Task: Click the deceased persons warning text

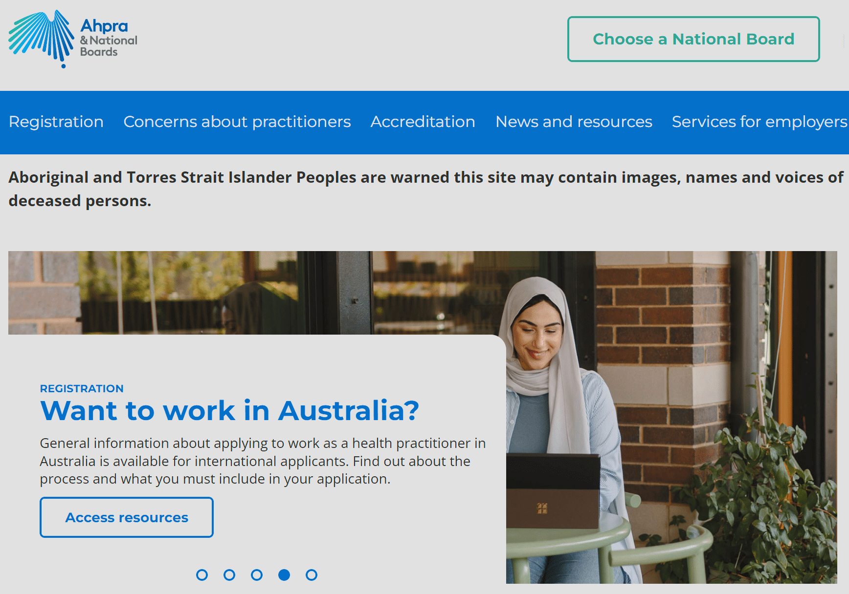Action: (x=426, y=189)
